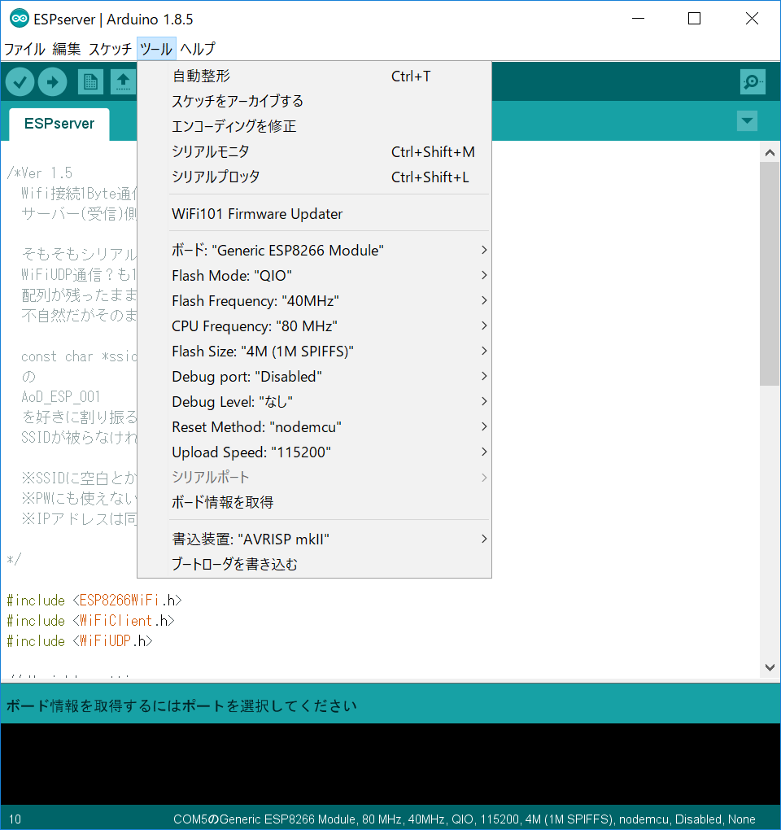Click the #include ESP8266WiFi.h line
Image resolution: width=781 pixels, height=830 pixels.
tap(94, 601)
